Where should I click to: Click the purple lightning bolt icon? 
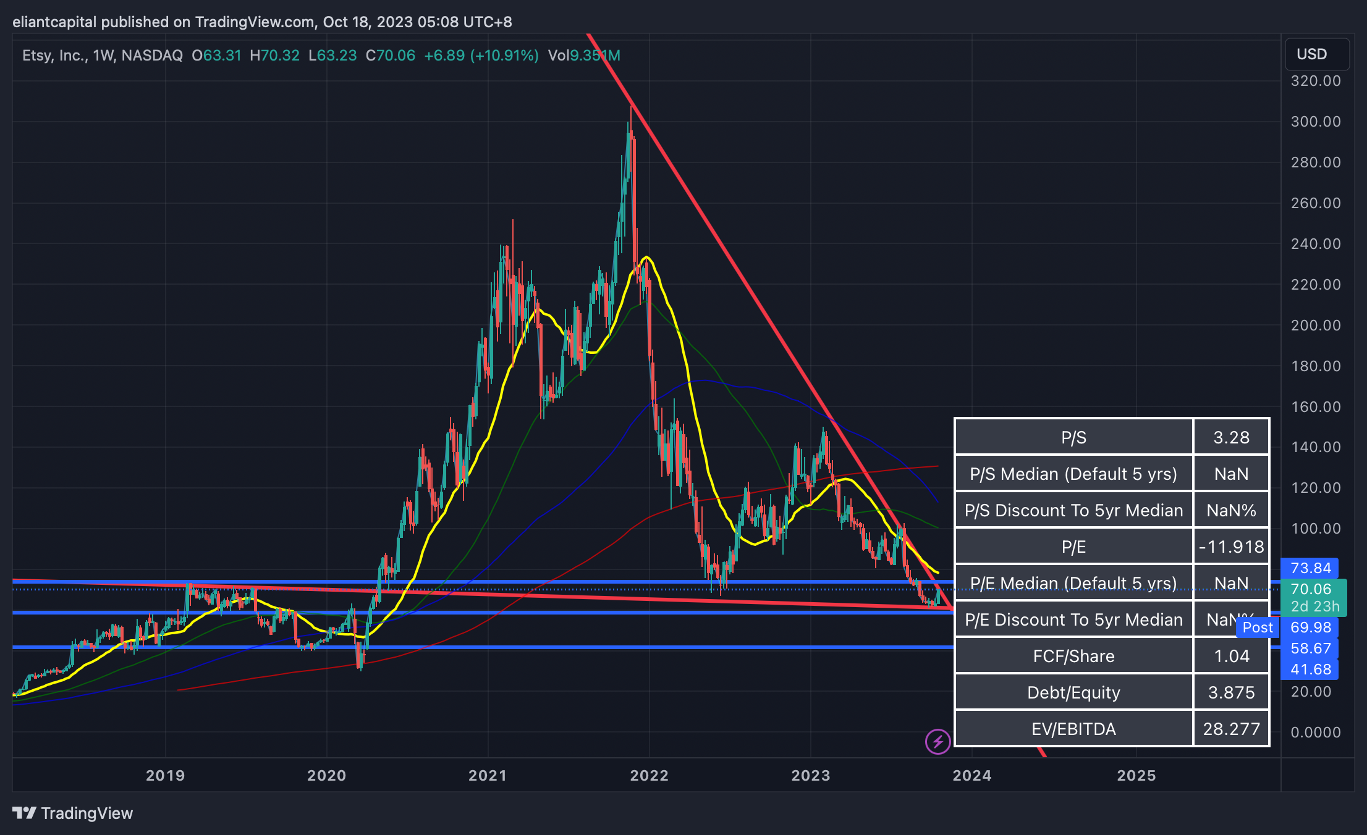click(937, 741)
